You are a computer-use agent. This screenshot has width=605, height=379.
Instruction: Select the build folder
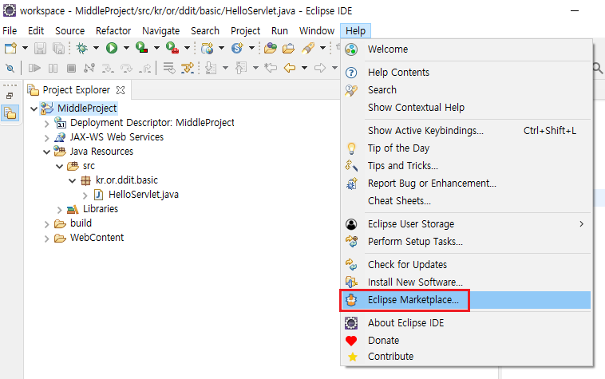click(81, 223)
